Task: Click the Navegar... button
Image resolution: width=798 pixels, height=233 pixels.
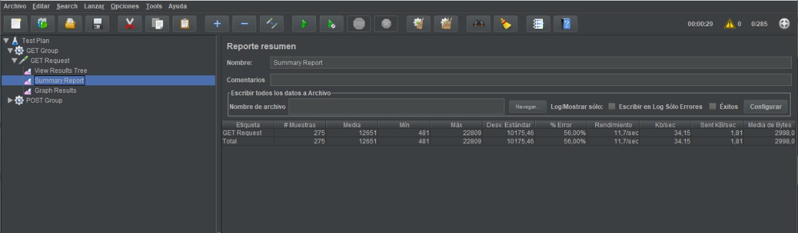Action: [527, 107]
